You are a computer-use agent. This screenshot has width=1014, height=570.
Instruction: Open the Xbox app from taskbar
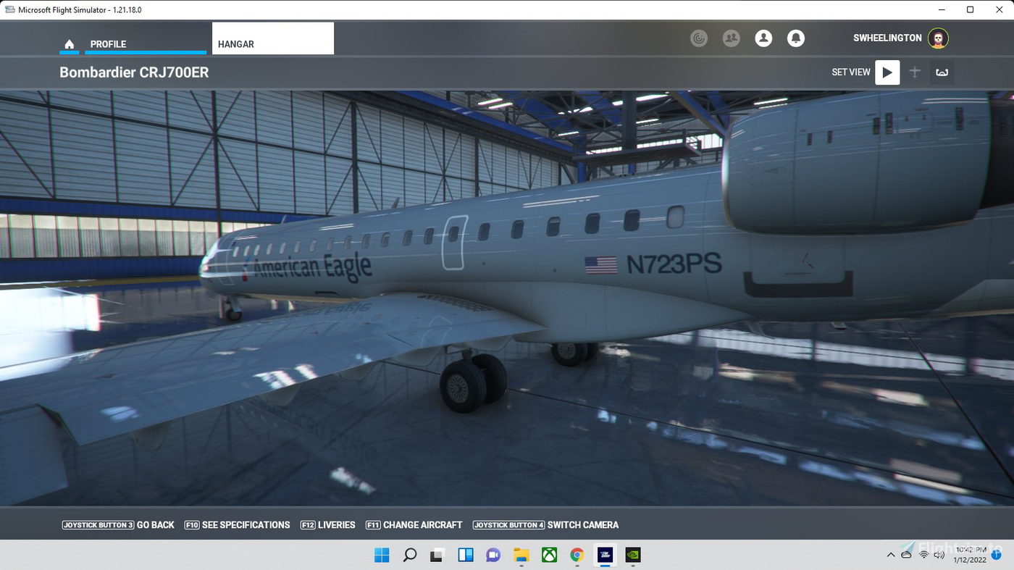point(549,555)
